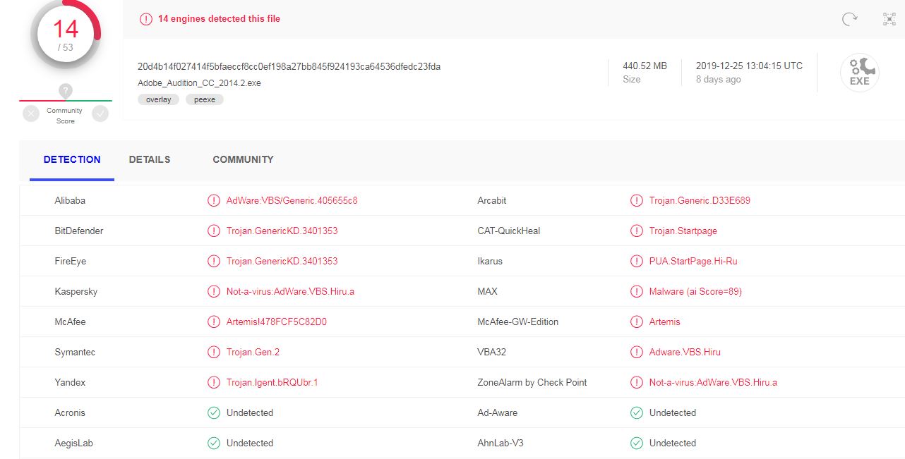Click the 2019-12-25 13:04:15 UTC timestamp
The width and height of the screenshot is (905, 459).
pyautogui.click(x=749, y=66)
